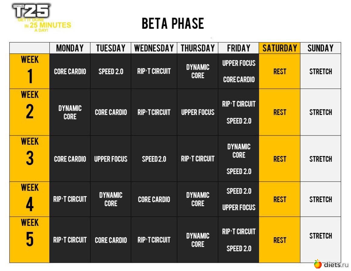This screenshot has height=271, width=351.
Task: Select Week 3 Wednesday Speed 2.0 cell
Action: pos(154,159)
